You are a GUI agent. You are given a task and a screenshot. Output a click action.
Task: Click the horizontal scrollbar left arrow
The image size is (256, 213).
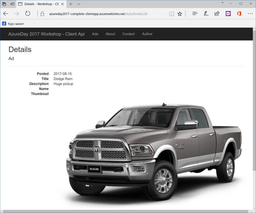[x=1, y=212]
